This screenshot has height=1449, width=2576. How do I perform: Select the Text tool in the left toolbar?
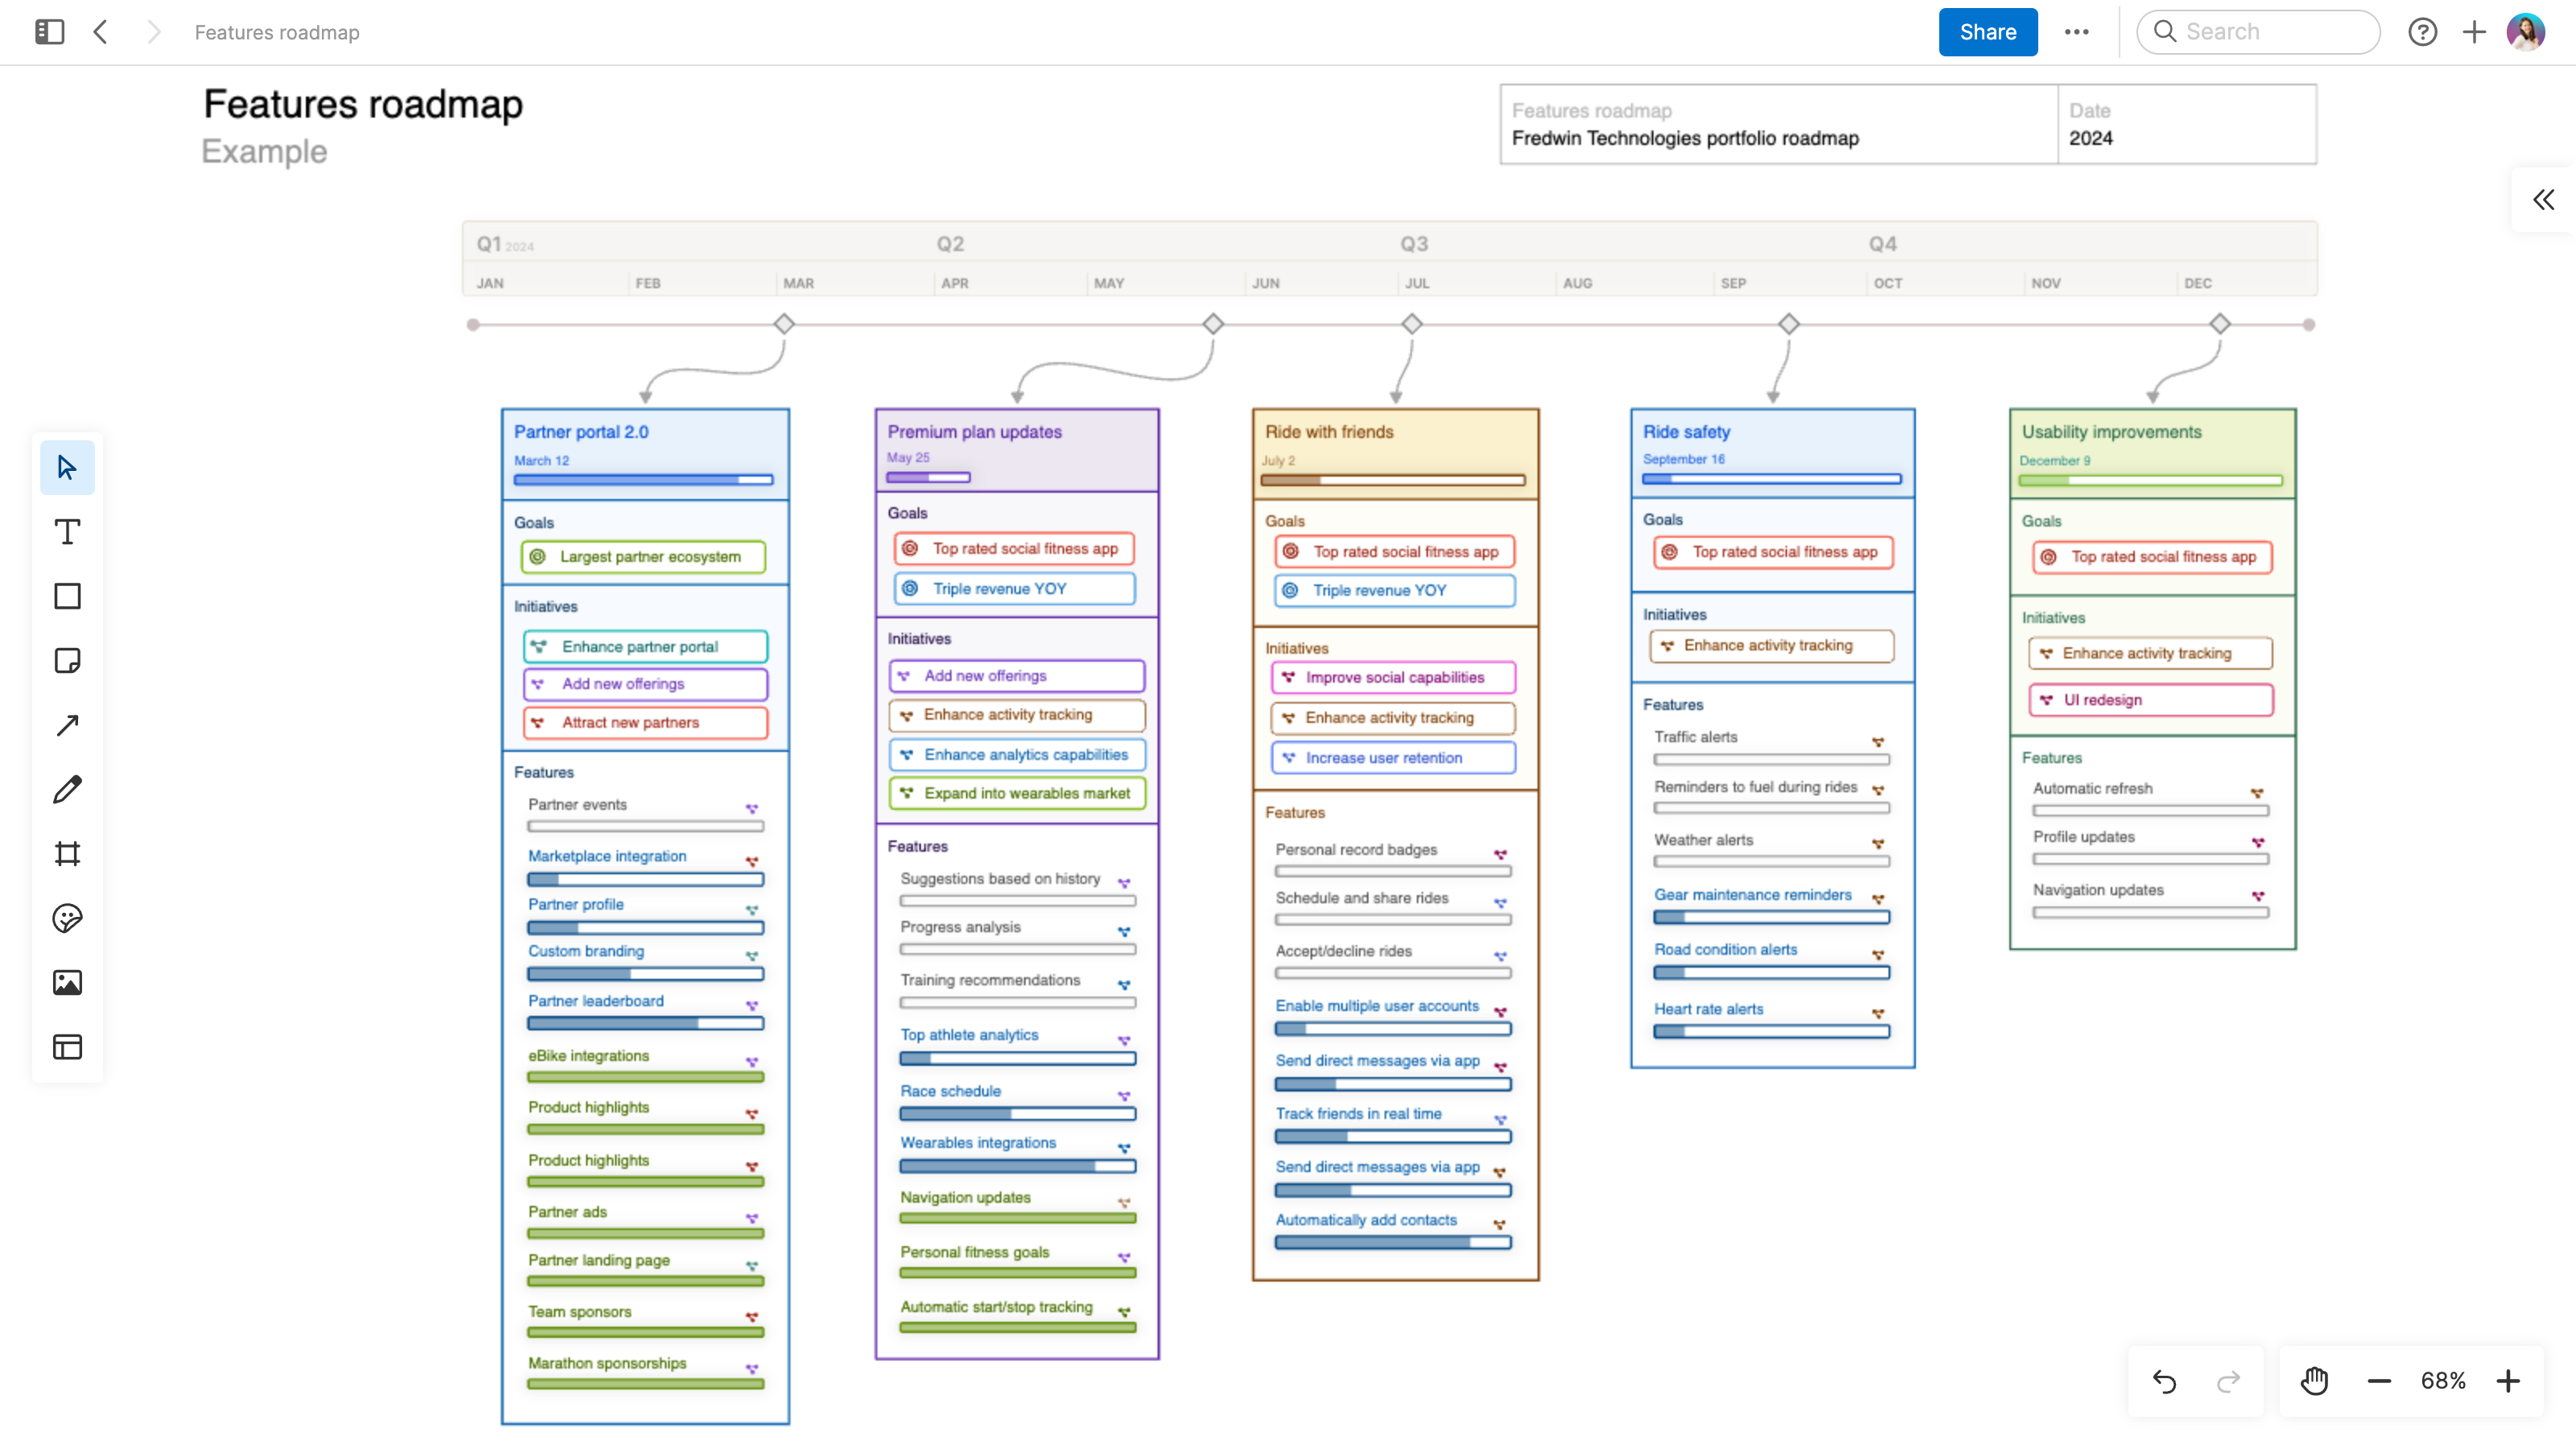point(67,532)
